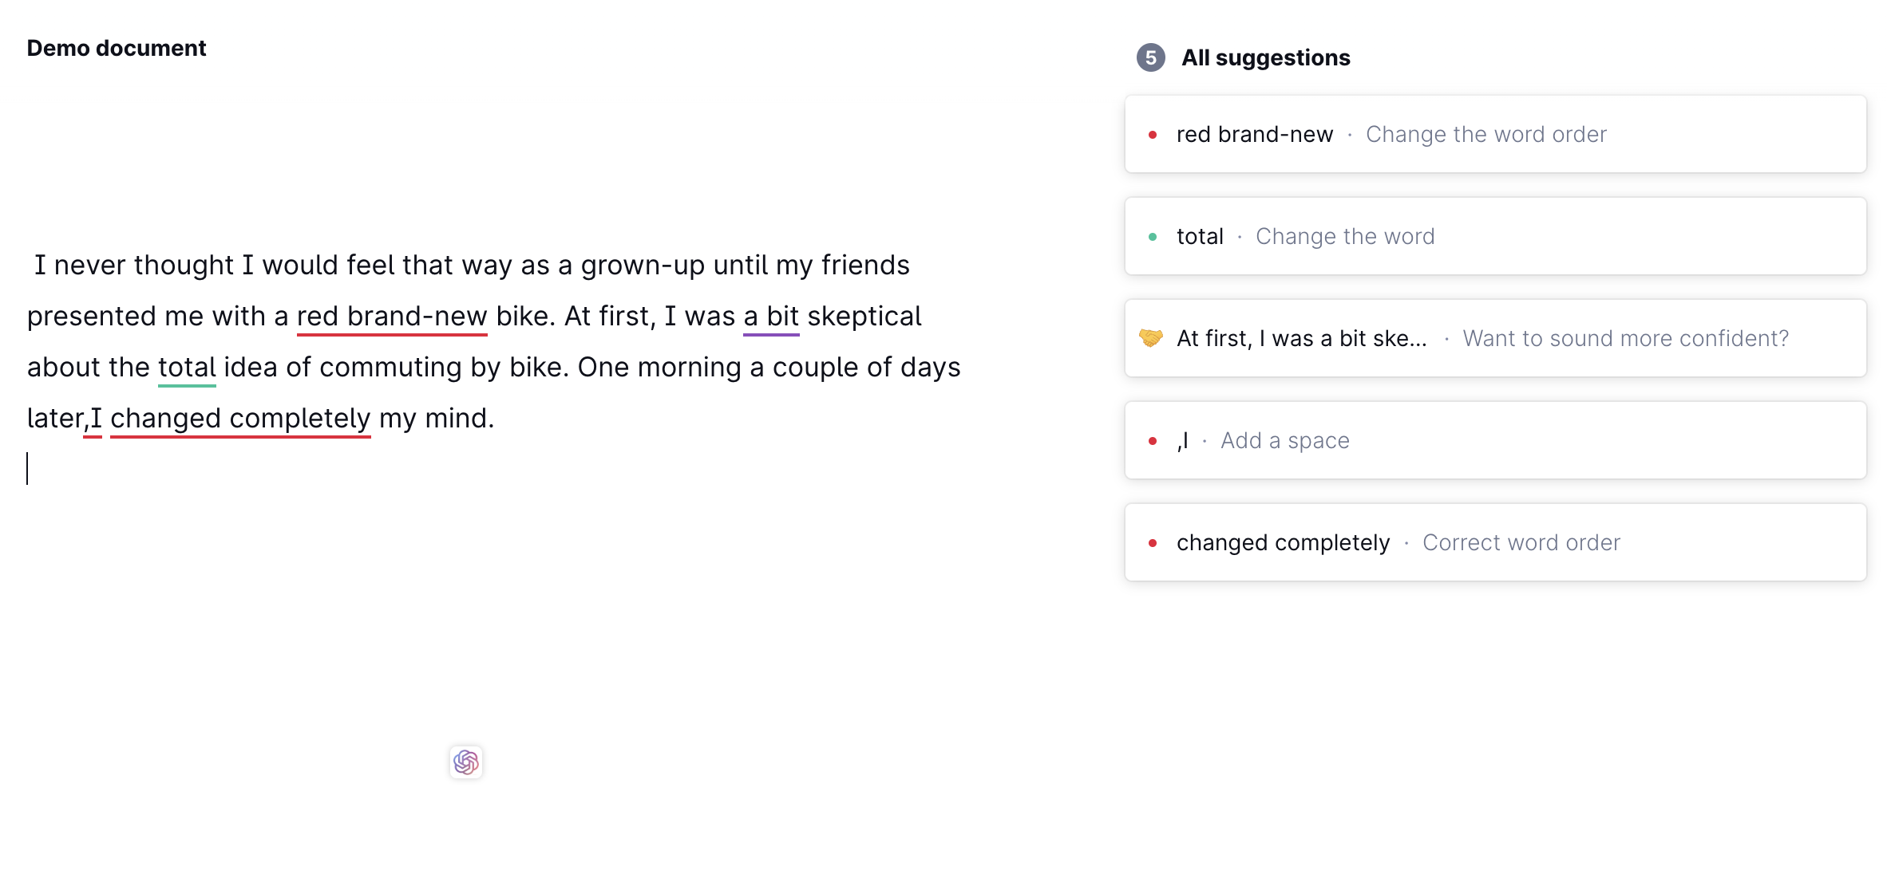Click the ChatGPT logo icon below the document
This screenshot has width=1887, height=874.
(465, 762)
